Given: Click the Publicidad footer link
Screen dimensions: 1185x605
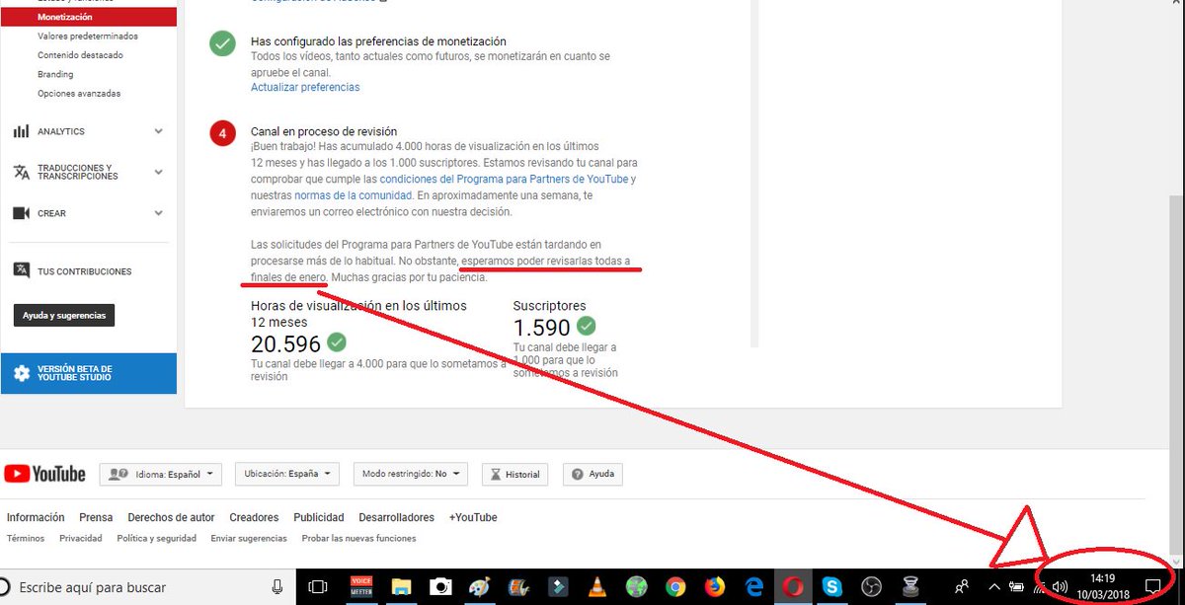Looking at the screenshot, I should (x=319, y=517).
